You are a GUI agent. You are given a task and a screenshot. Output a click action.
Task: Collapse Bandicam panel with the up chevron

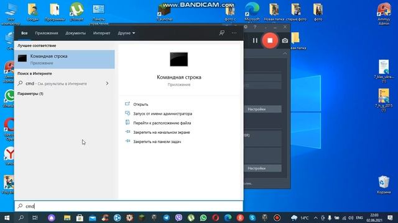coord(285,53)
